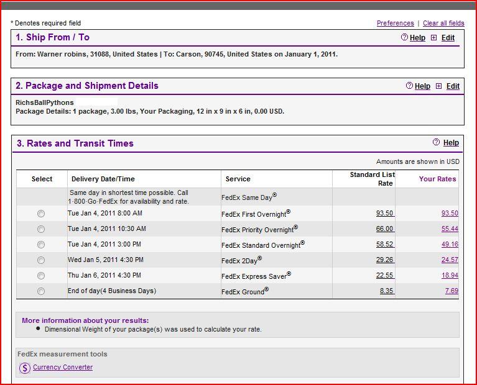
Task: Click the 93.50 standard list rate for First Overnight
Action: [385, 213]
